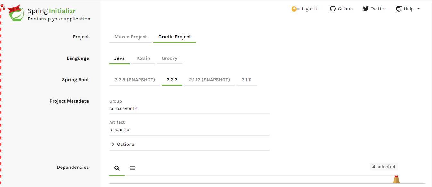Click the Github octocat icon

click(333, 9)
